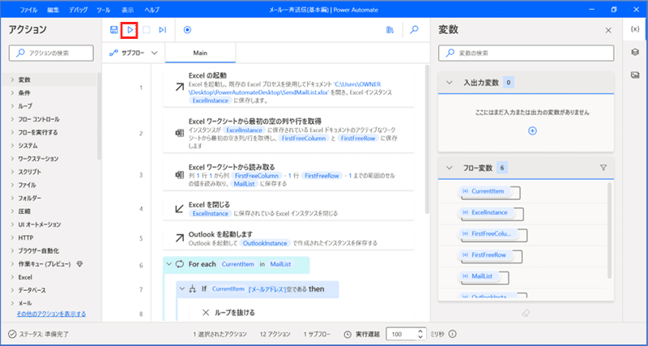
Task: Expand the メール action group
Action: click(13, 303)
